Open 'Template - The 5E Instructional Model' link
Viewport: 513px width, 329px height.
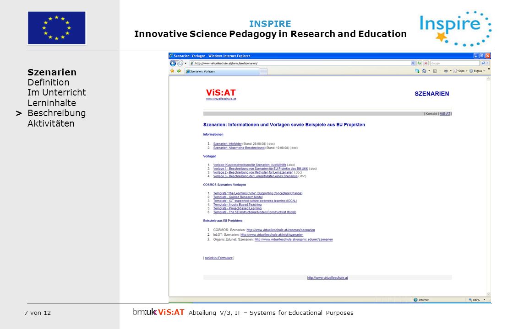255,212
